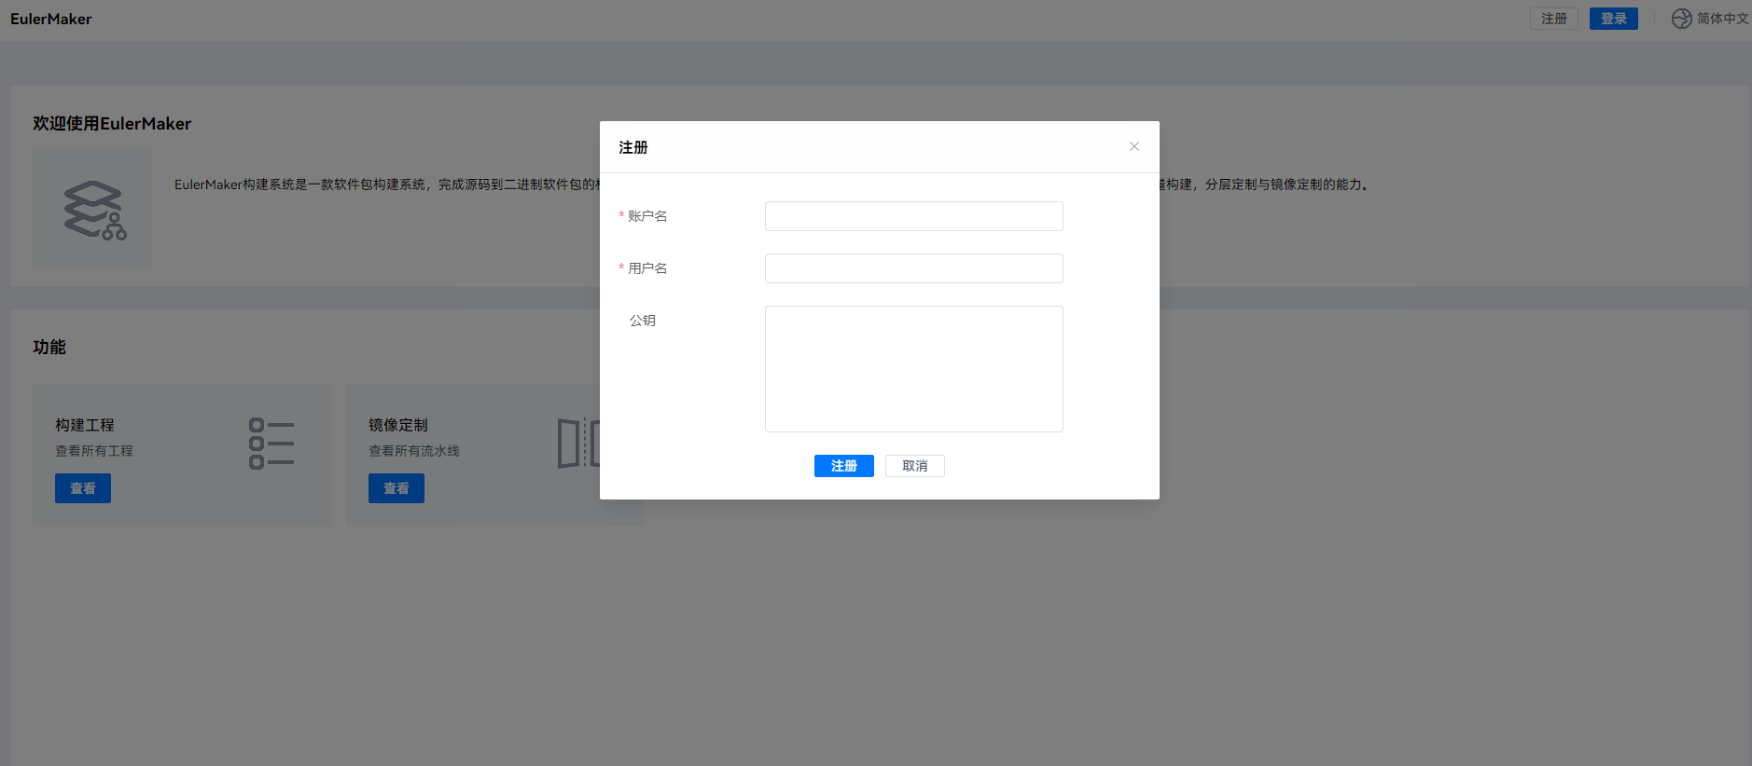Click the EulerMaker brand title in header
Screen dimensions: 1752x766
[x=51, y=19]
